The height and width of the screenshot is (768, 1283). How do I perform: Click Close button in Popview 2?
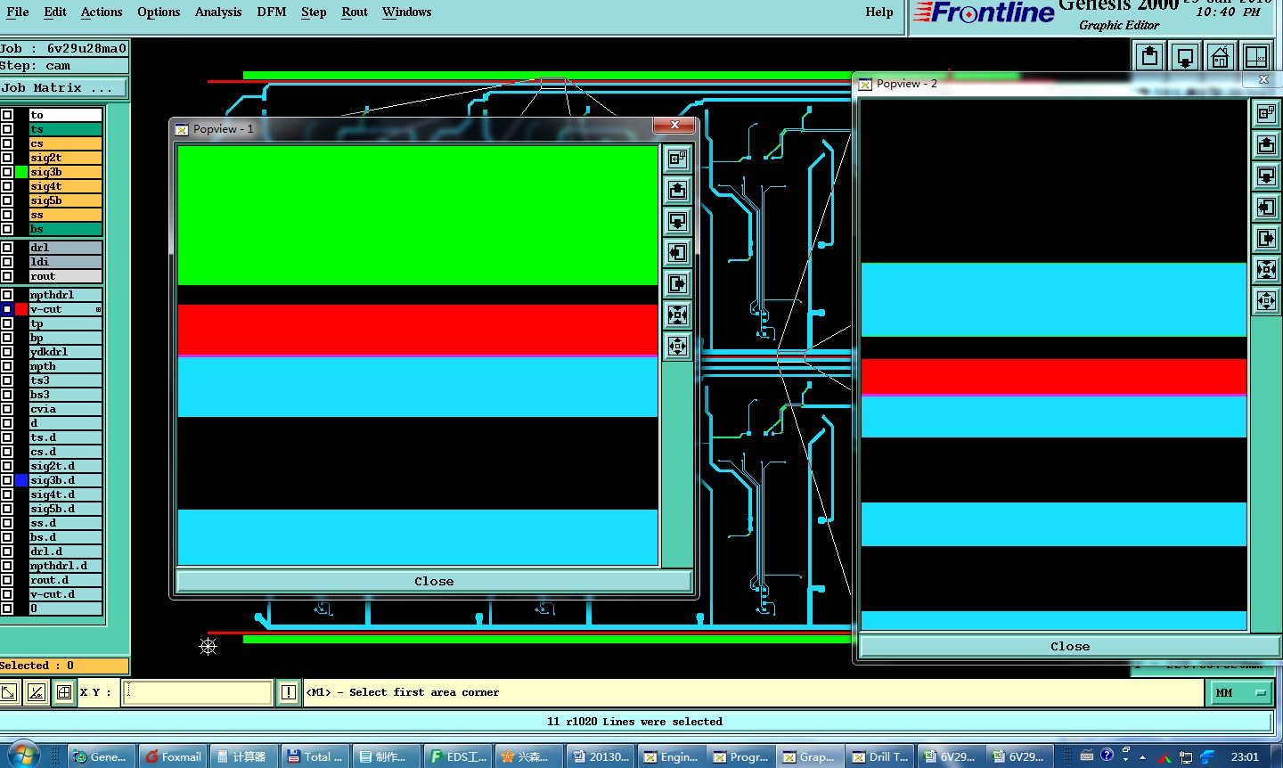pyautogui.click(x=1069, y=647)
